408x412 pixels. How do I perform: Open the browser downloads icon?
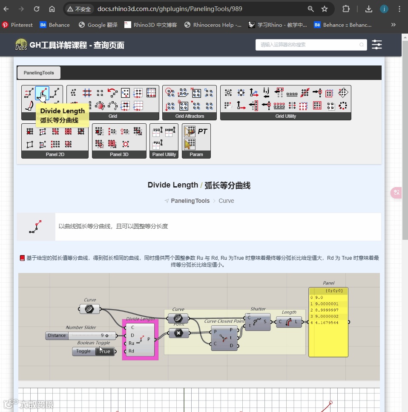coord(369,9)
